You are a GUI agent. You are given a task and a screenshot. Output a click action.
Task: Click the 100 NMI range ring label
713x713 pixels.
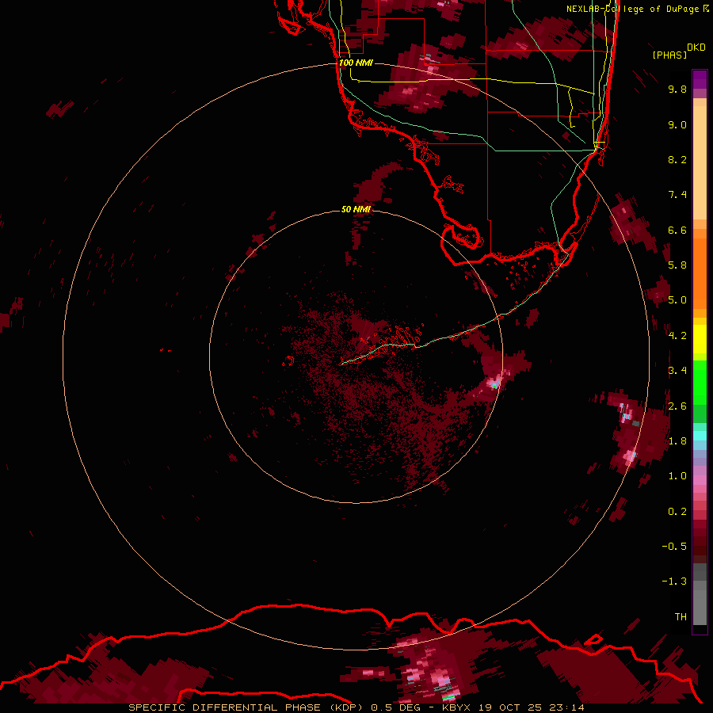point(356,63)
